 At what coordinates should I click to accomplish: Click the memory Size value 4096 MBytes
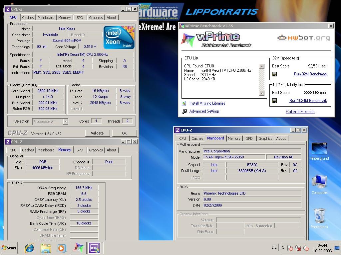coord(43,168)
